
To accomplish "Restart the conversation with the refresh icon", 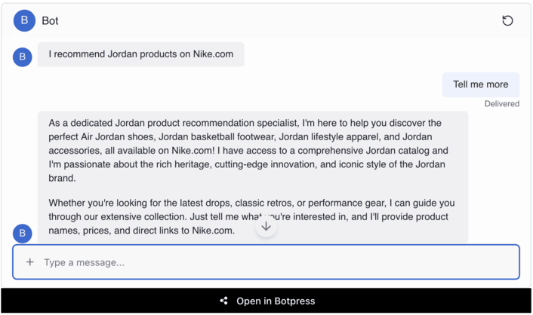I will pos(507,20).
